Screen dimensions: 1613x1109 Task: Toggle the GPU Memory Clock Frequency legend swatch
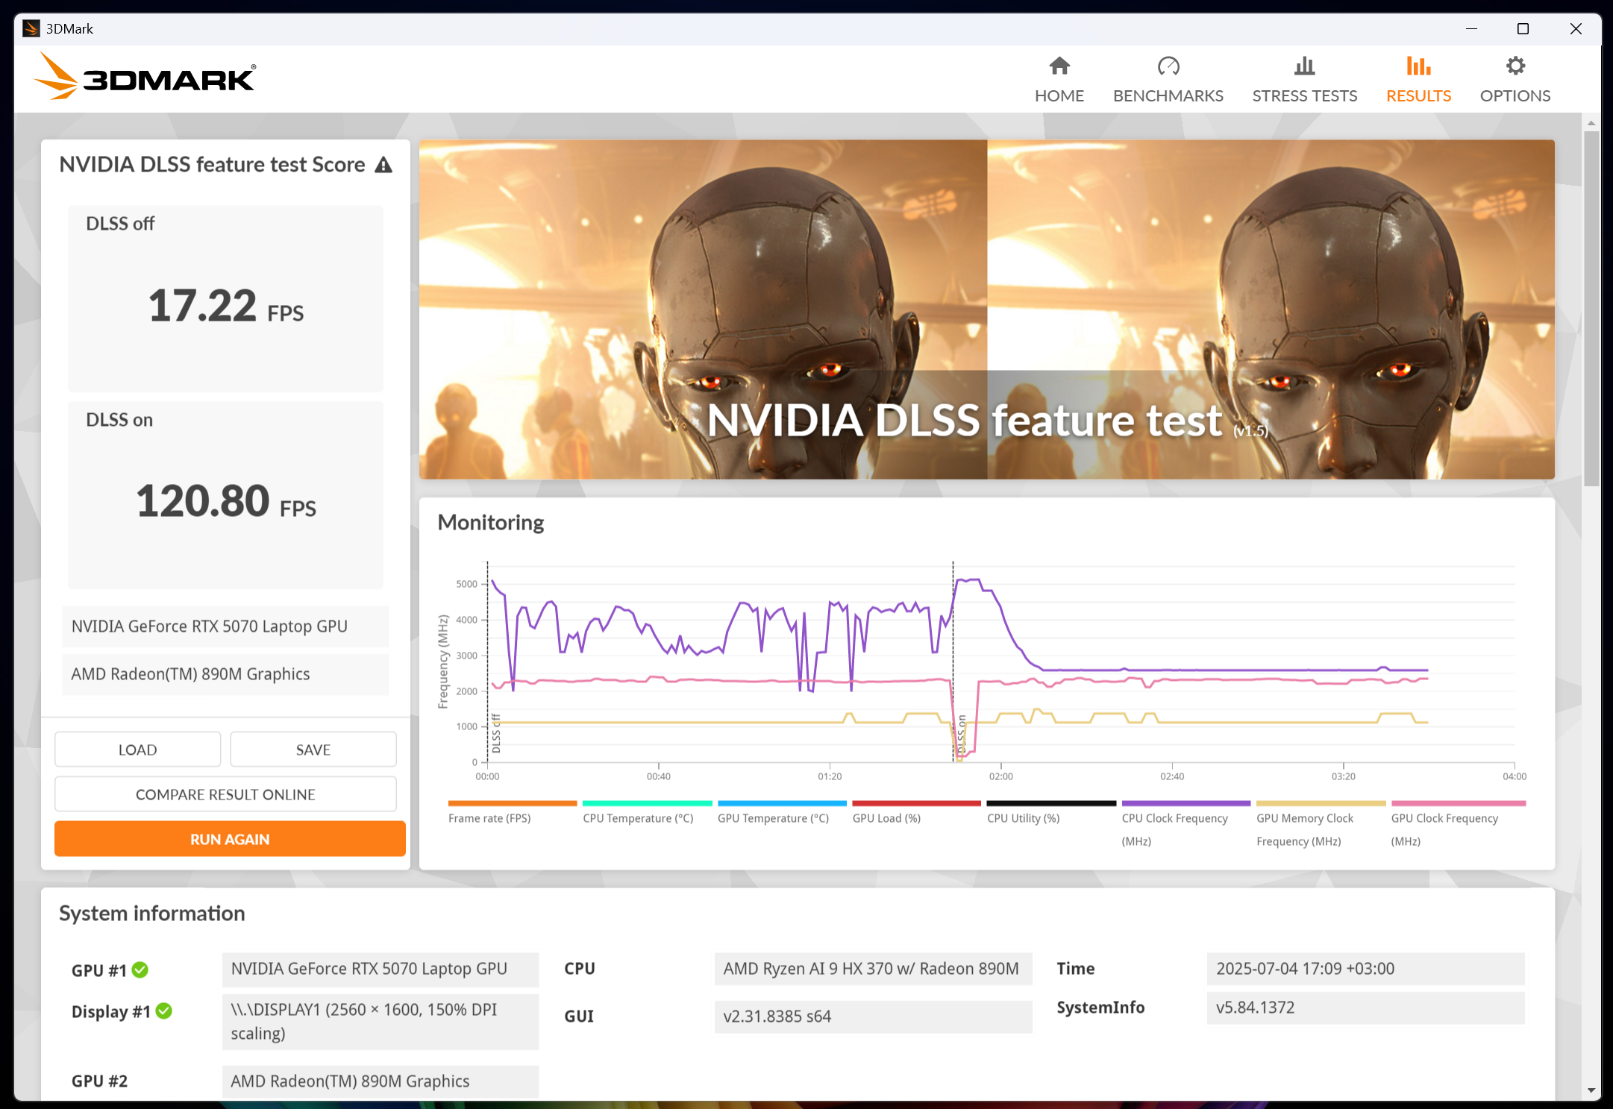pyautogui.click(x=1321, y=803)
